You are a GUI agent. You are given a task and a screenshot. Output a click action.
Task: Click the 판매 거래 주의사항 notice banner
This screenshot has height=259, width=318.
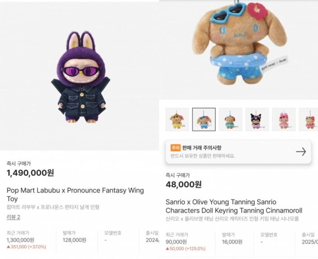(x=238, y=152)
